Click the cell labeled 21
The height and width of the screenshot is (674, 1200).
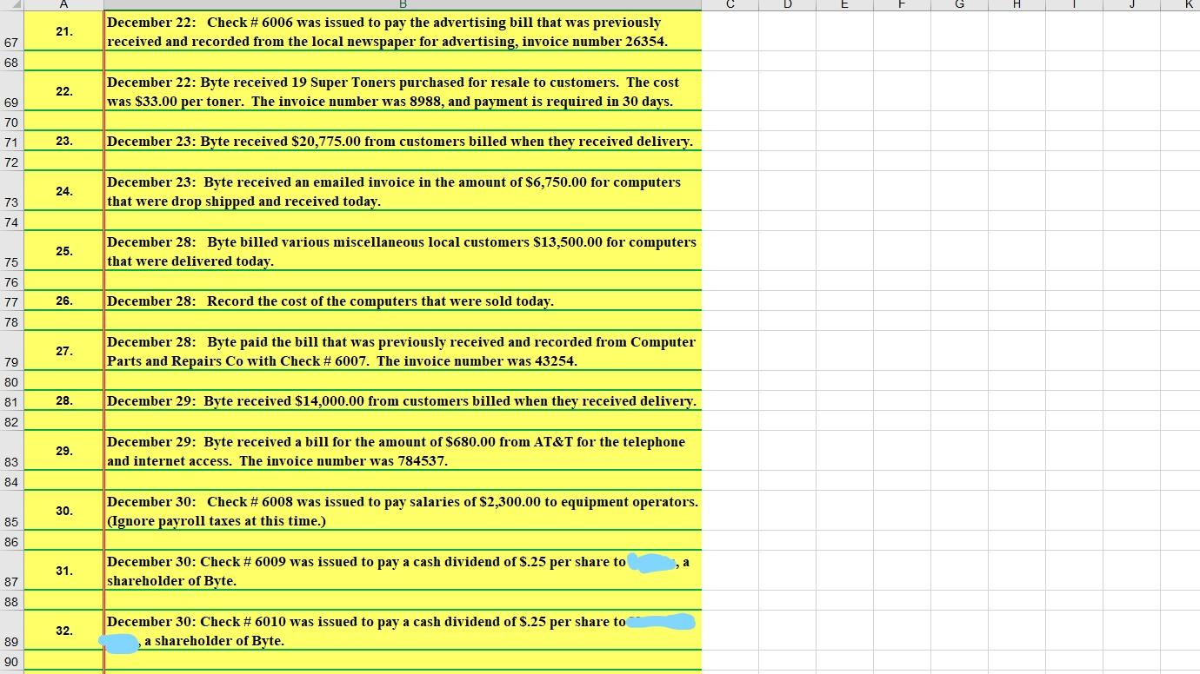tap(63, 31)
